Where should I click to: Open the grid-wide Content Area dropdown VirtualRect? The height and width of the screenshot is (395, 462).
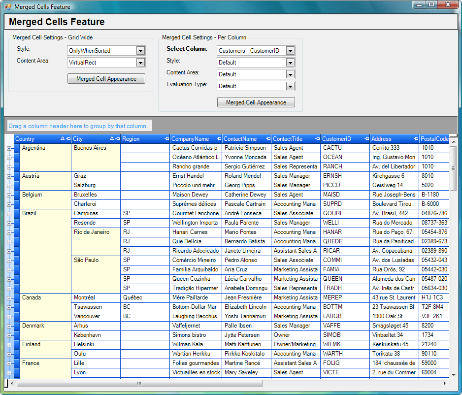click(140, 63)
